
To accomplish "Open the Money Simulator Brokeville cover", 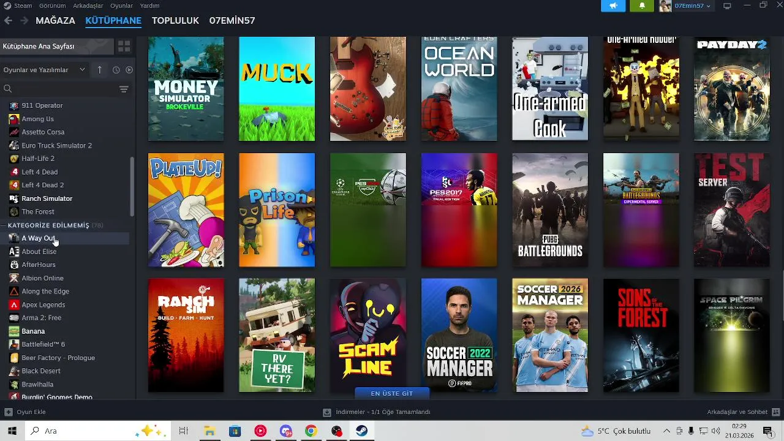I will 186,89.
